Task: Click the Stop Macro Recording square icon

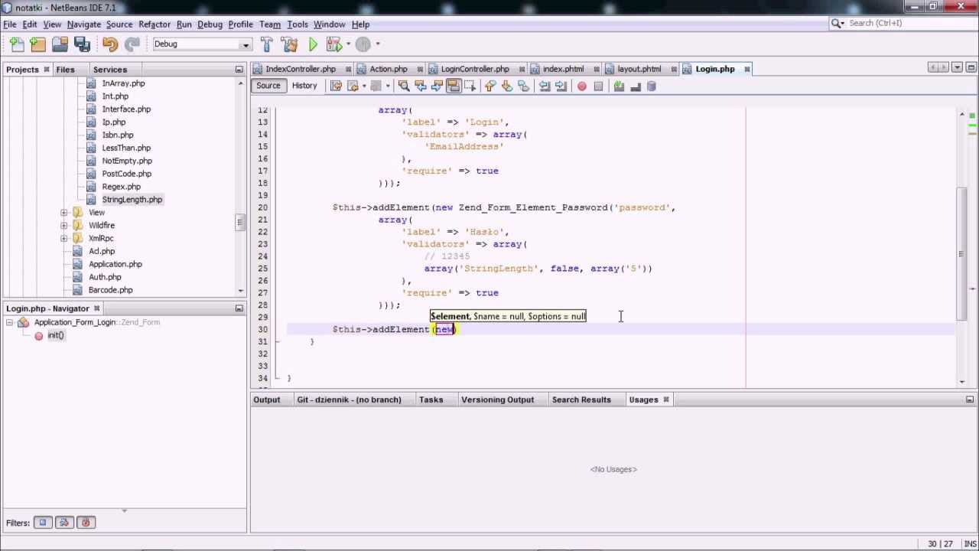Action: [598, 86]
